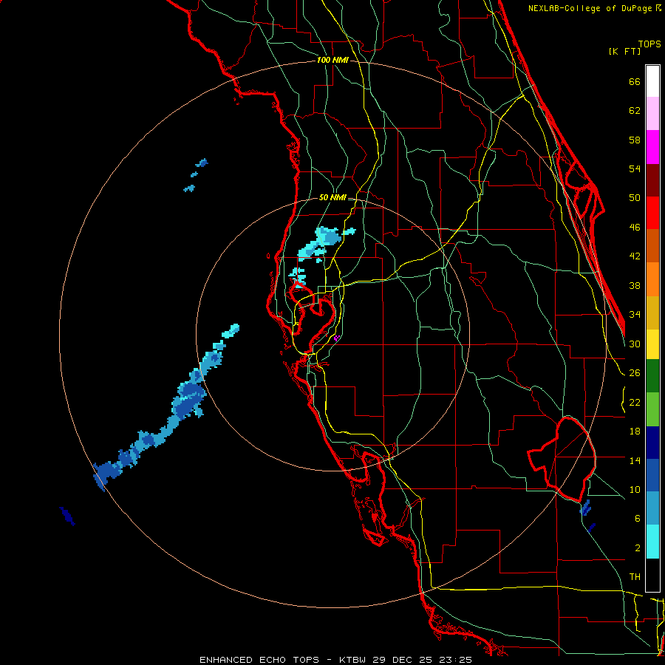Select the navy blue legend swatch

pyautogui.click(x=652, y=443)
